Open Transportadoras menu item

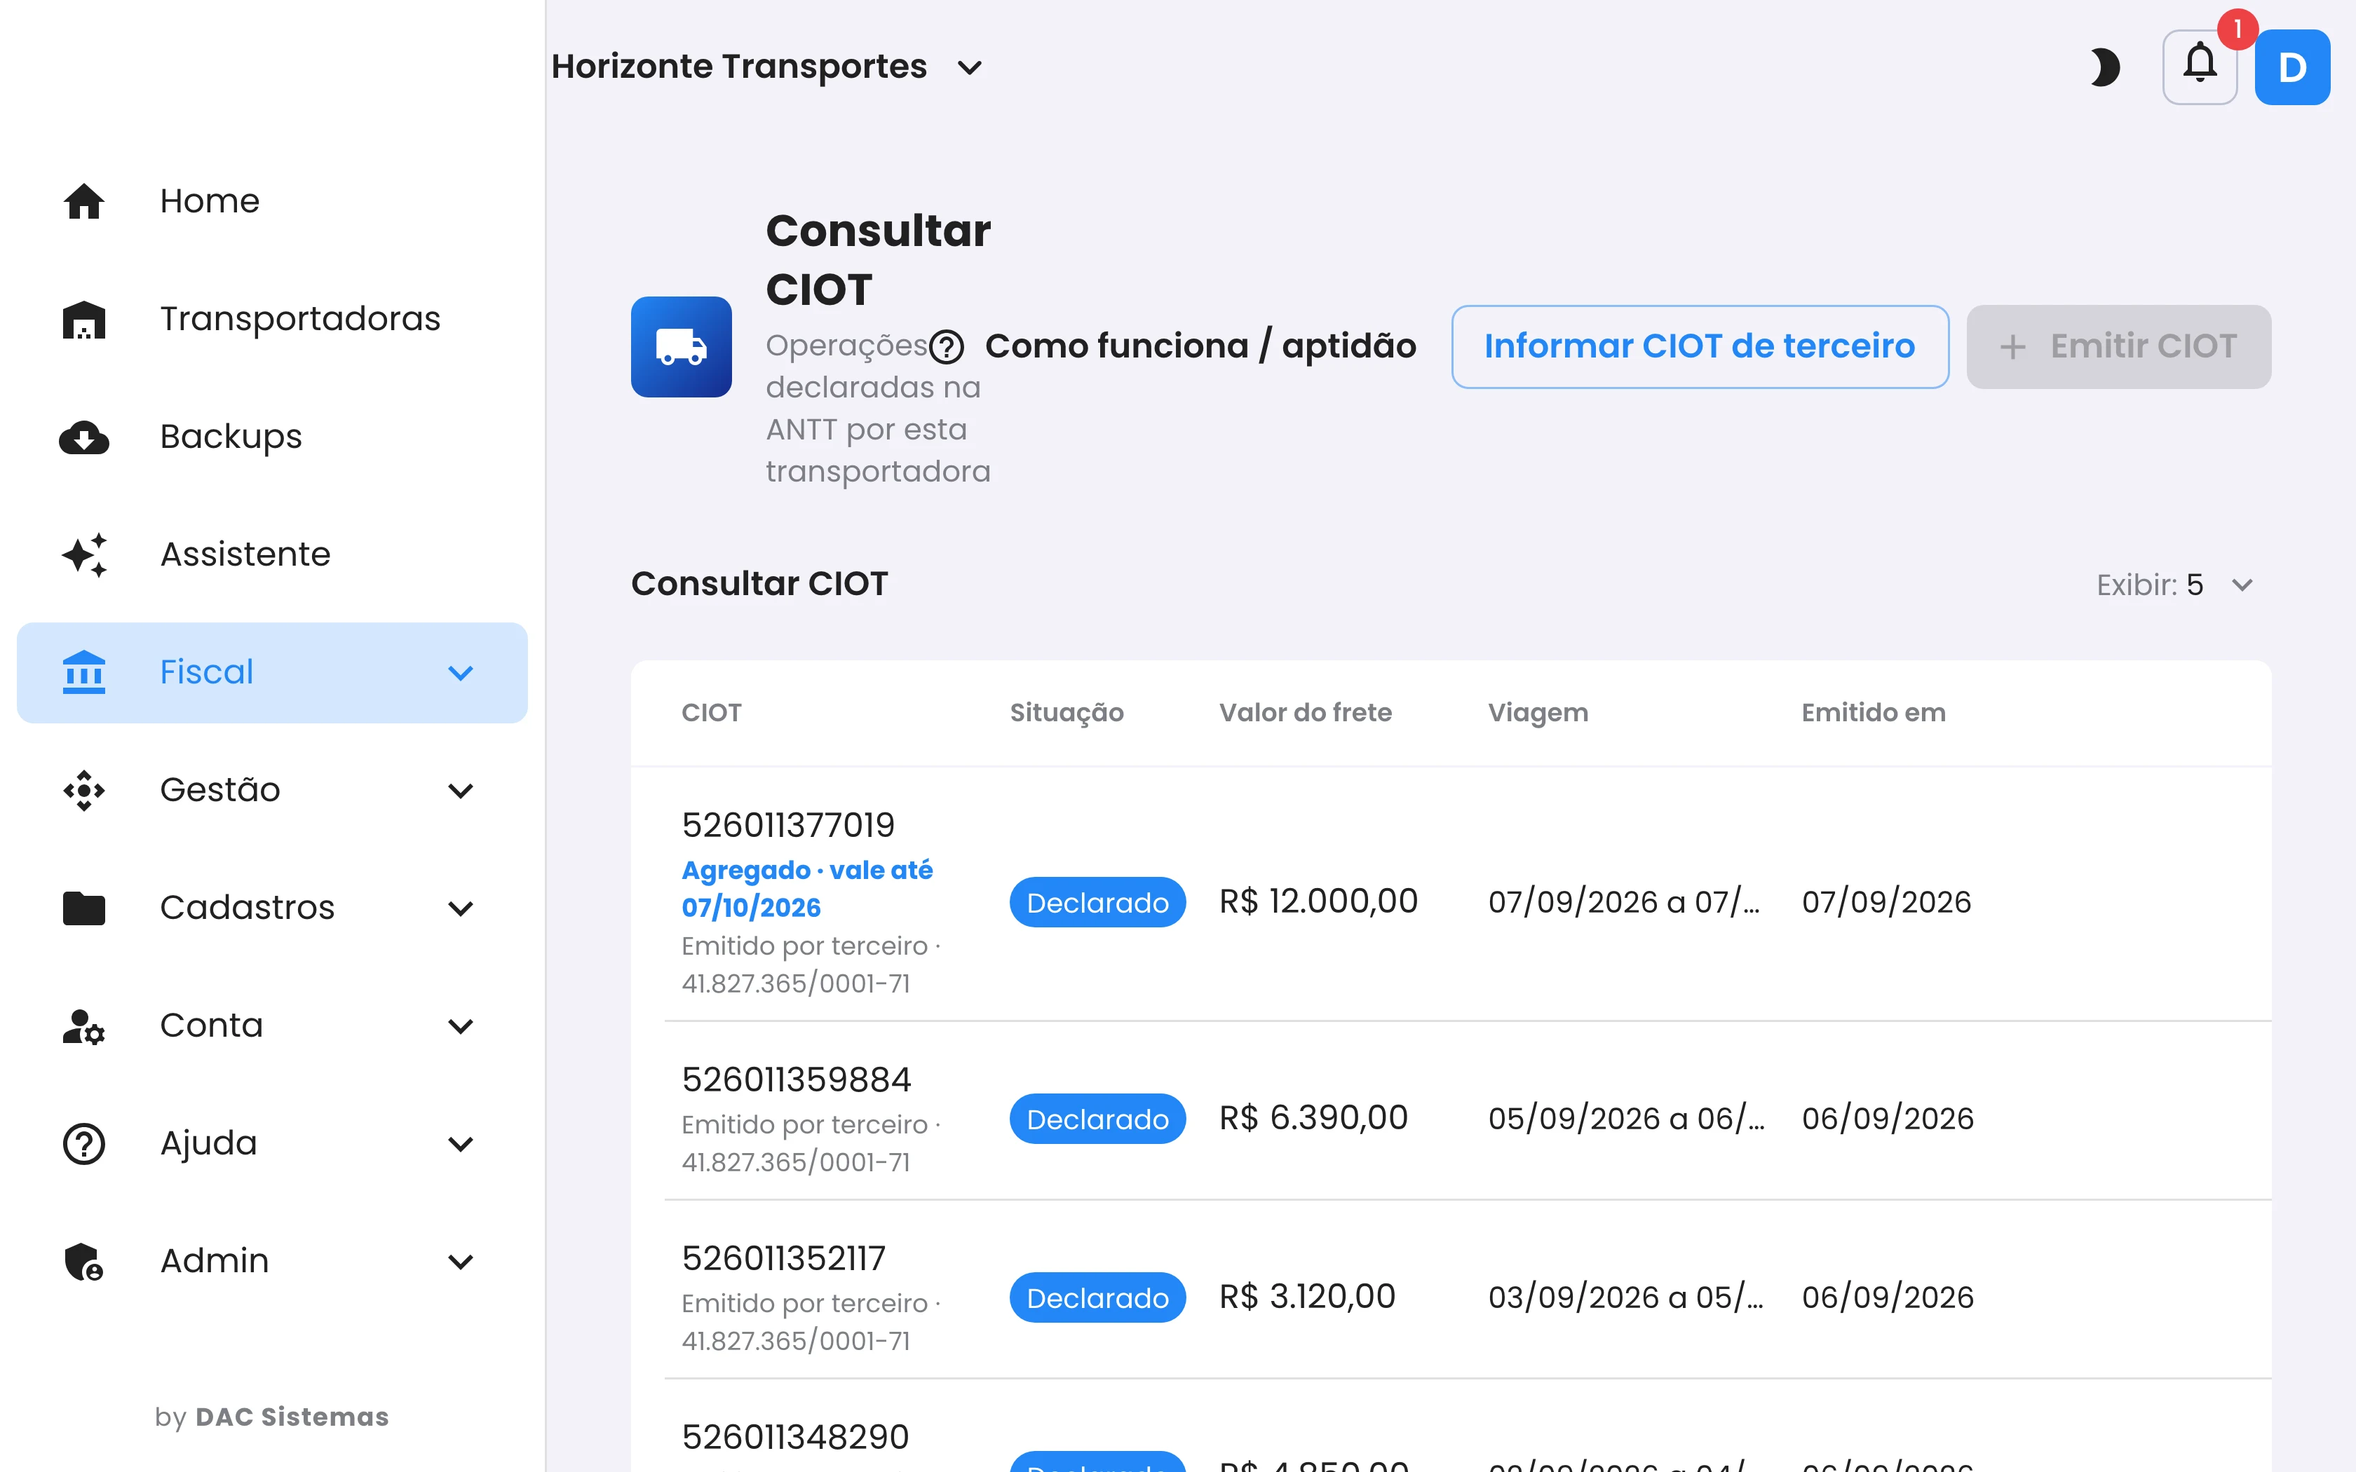[273, 320]
